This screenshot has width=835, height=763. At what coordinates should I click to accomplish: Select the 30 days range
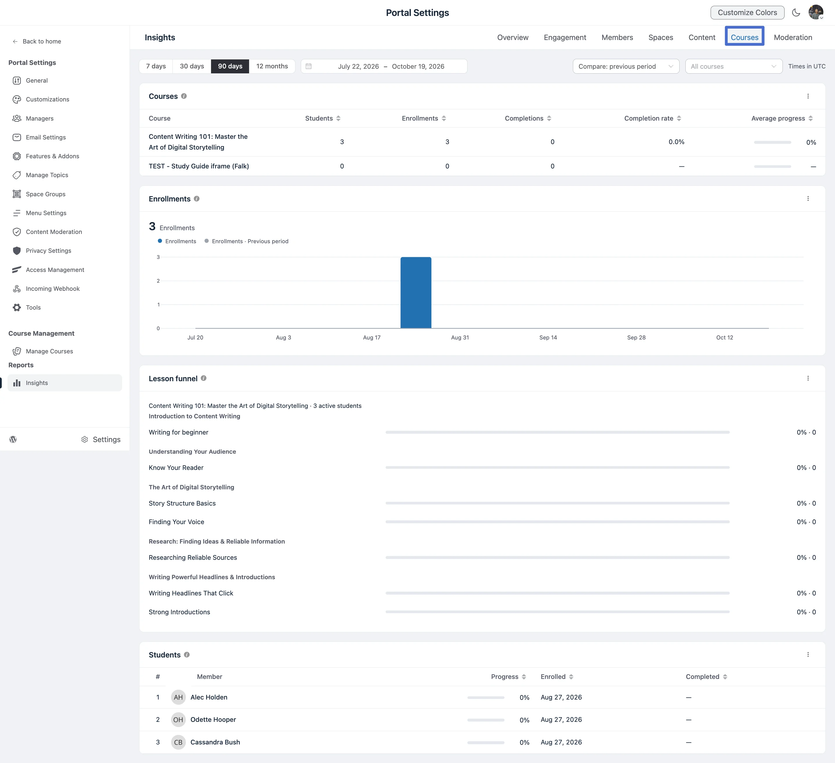pos(192,66)
